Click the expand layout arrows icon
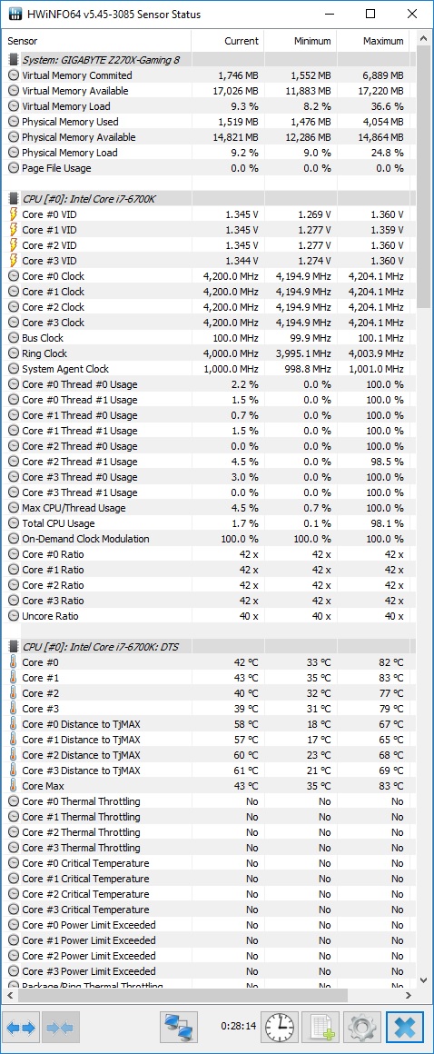 [22, 1027]
